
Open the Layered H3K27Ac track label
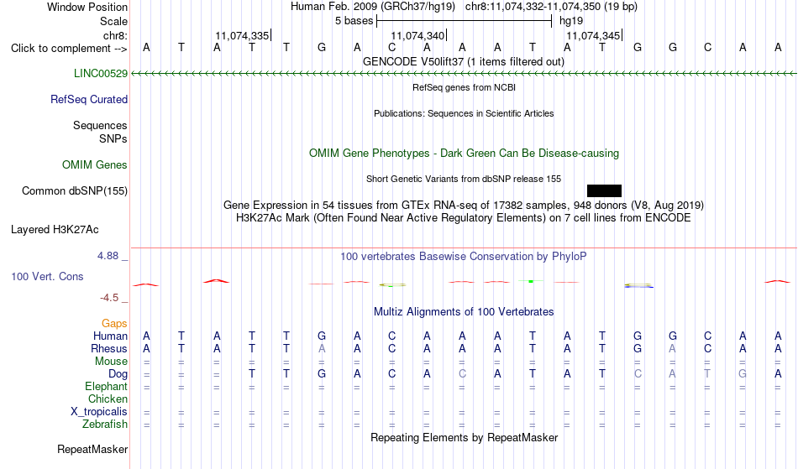coord(55,229)
